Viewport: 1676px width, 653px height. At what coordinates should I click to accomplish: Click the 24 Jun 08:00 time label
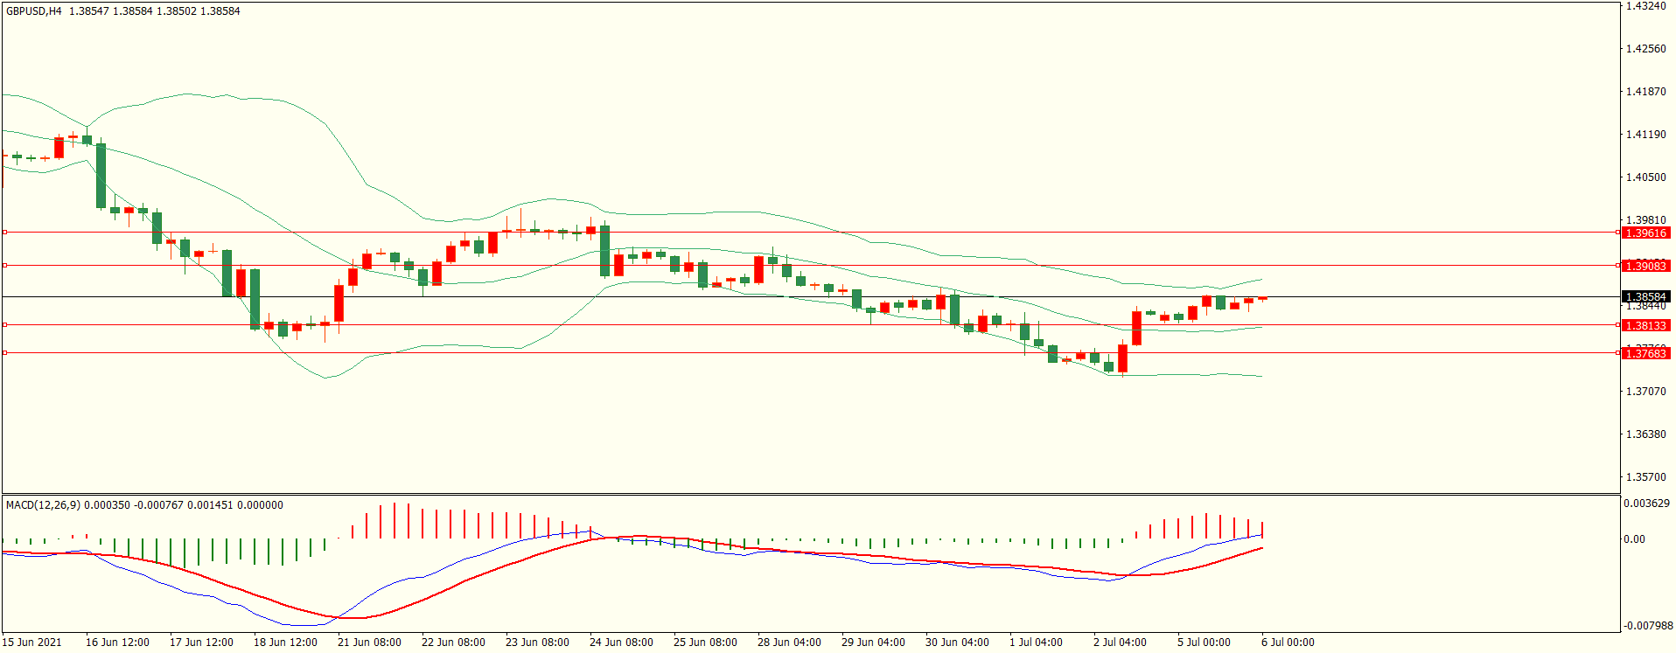(x=621, y=643)
